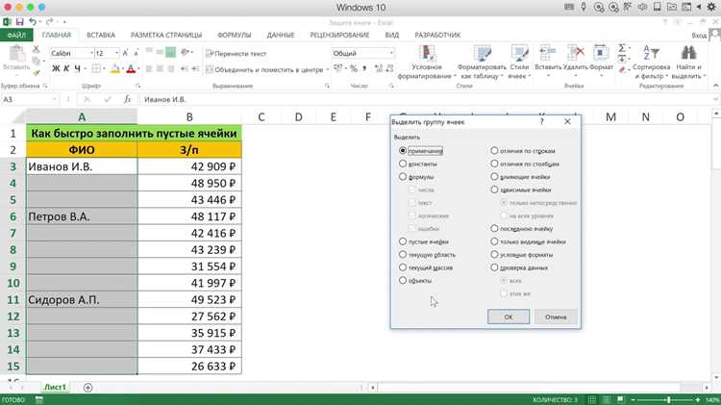
Task: Switch to the РАЗРАБОТЧИК tab
Action: 437,35
